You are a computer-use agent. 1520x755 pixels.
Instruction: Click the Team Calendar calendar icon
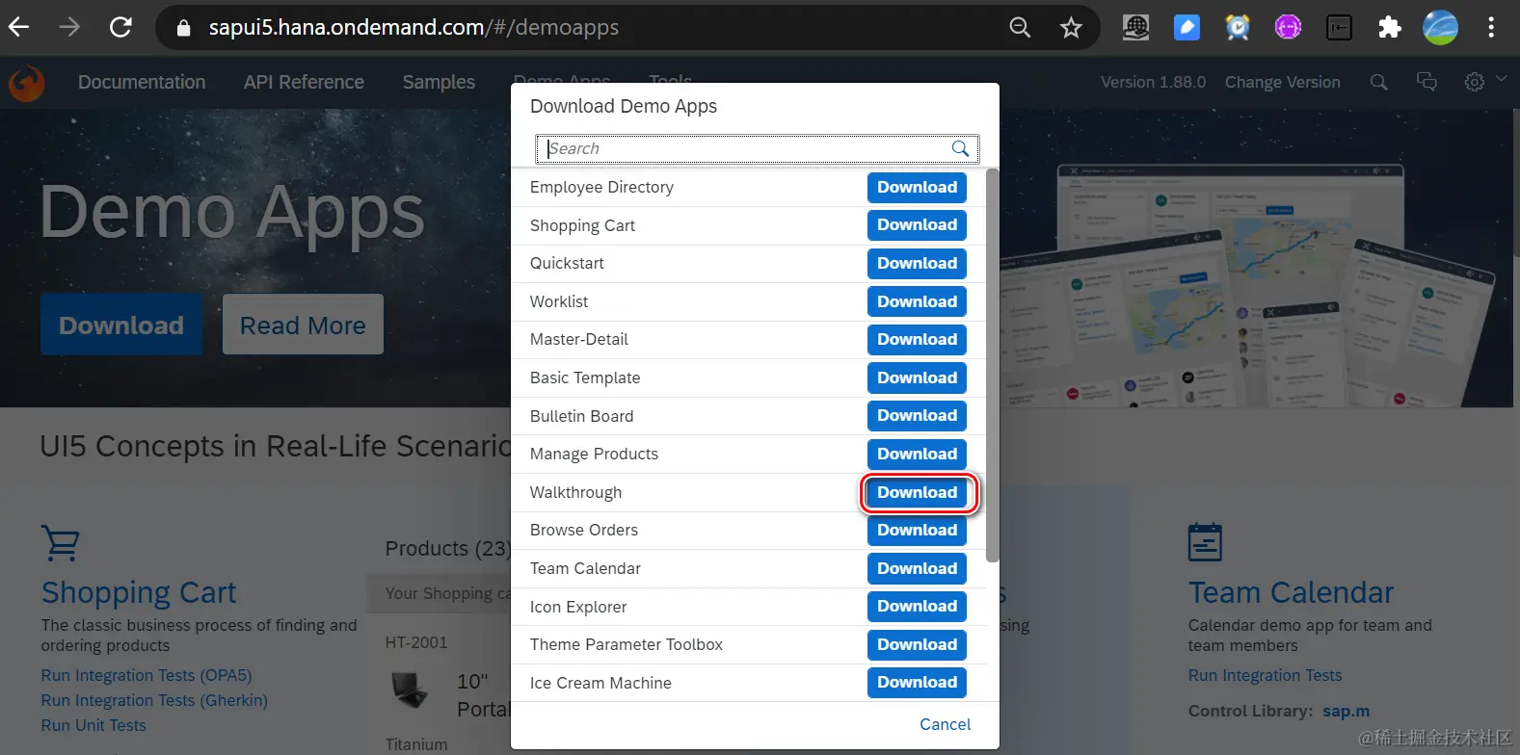pos(1205,542)
